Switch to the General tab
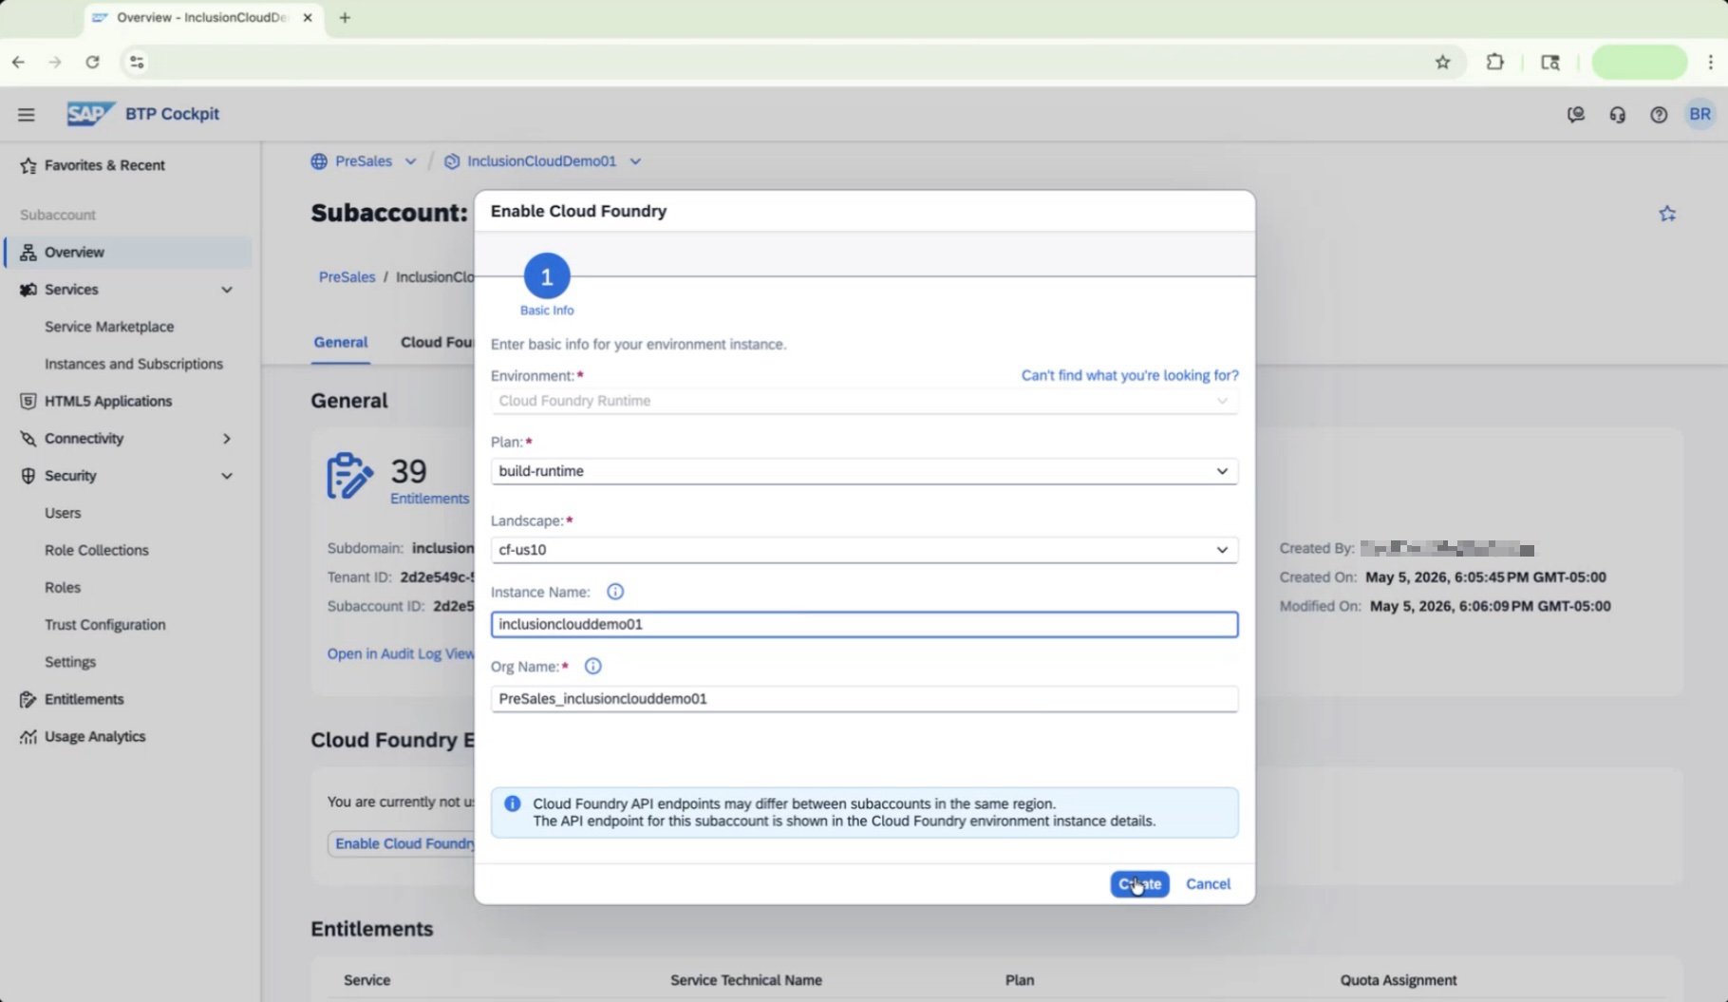Screen dimensions: 1728x1002 click(x=341, y=342)
